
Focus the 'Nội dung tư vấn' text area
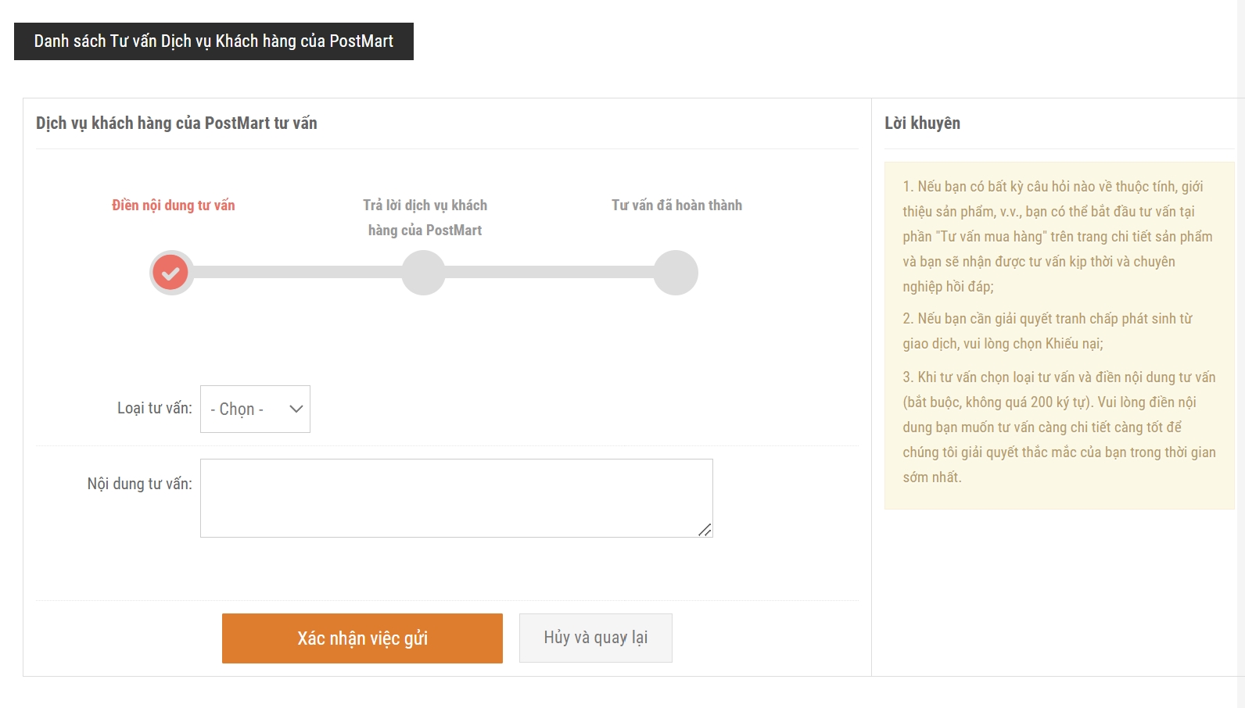coord(456,498)
